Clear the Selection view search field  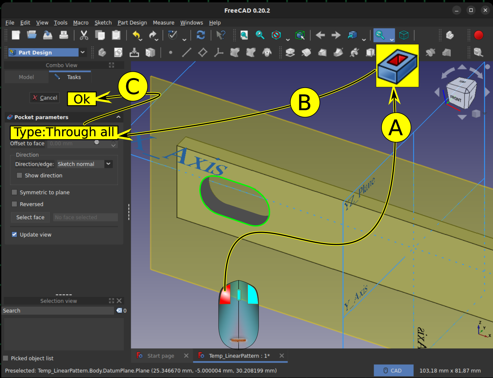tap(119, 310)
